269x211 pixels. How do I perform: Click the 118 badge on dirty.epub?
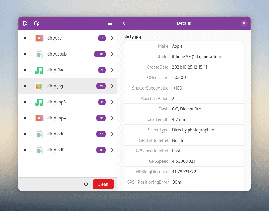point(100,54)
